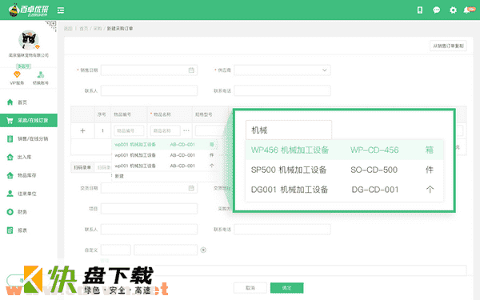The height and width of the screenshot is (300, 480).
Task: Open the chat messages icon
Action: 436,10
